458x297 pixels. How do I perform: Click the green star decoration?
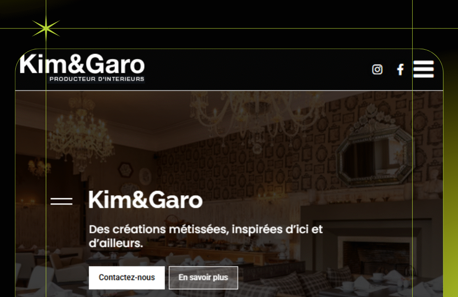pos(46,28)
